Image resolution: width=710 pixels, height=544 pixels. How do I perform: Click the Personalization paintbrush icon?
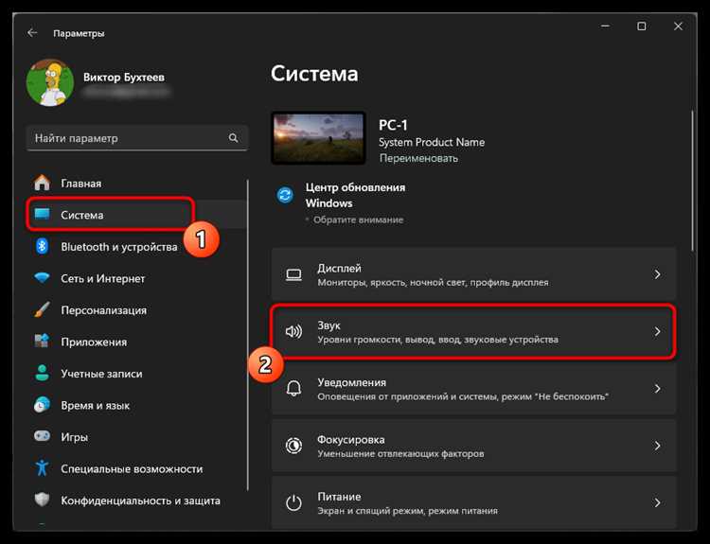[42, 310]
